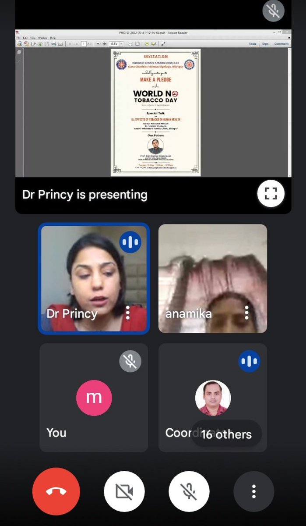Click the zoom in plus icon in Adobe Reader

[x=105, y=44]
